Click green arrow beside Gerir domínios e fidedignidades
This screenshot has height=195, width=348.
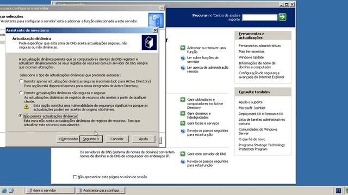183,113
